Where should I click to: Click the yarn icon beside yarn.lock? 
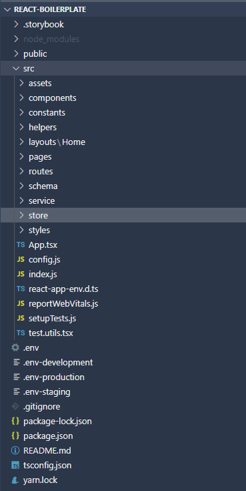pos(15,480)
